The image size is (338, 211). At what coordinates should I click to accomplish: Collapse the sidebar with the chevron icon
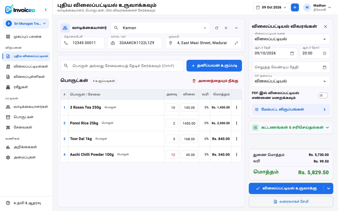tap(46, 10)
